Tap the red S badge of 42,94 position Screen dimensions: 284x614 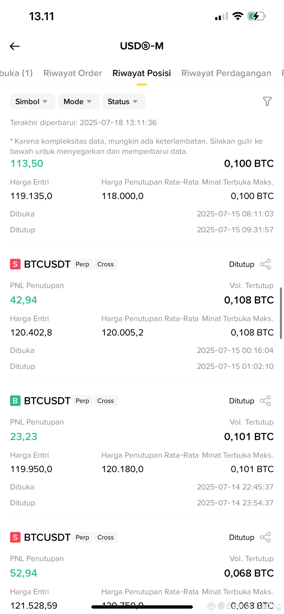tap(15, 264)
